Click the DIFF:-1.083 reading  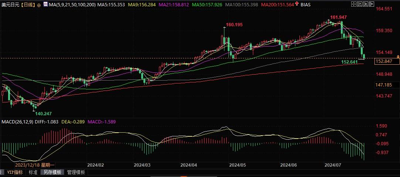(x=47, y=122)
